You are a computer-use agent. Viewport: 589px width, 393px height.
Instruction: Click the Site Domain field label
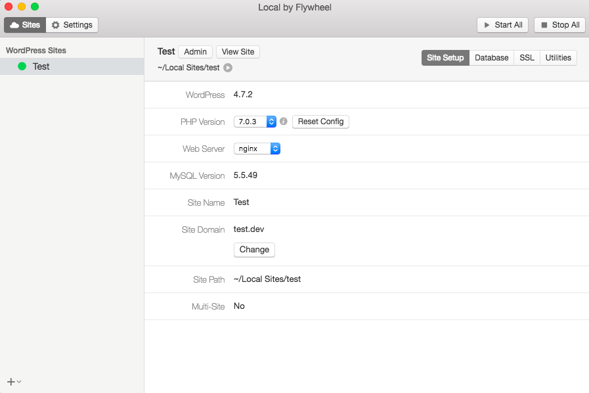(203, 229)
